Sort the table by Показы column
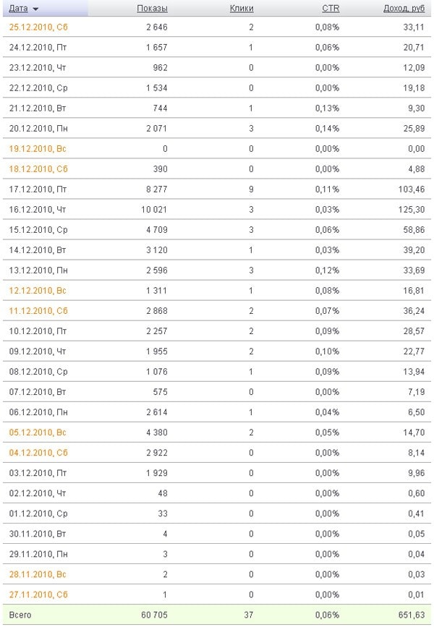 point(152,9)
